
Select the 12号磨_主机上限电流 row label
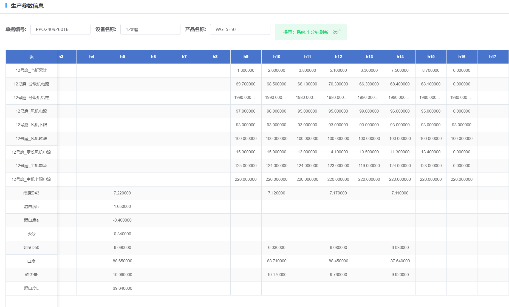tap(31, 179)
